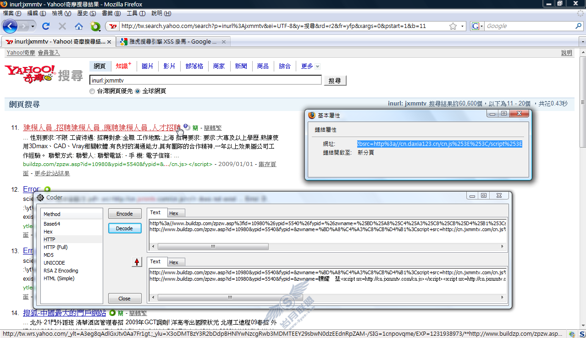Select RSA Z Encoding in the Method list

click(61, 271)
